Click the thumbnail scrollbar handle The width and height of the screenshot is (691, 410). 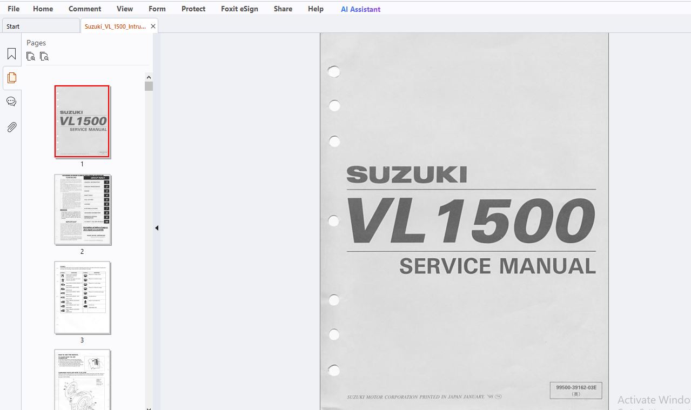point(149,86)
